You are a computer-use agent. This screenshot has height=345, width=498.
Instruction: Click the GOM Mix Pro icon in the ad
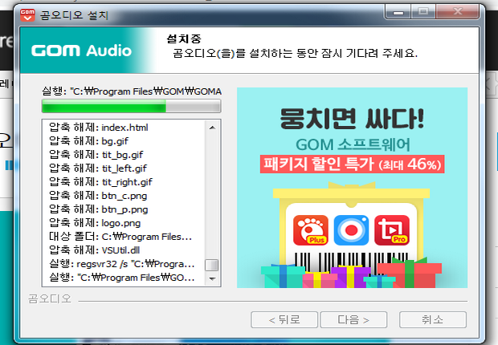[392, 230]
